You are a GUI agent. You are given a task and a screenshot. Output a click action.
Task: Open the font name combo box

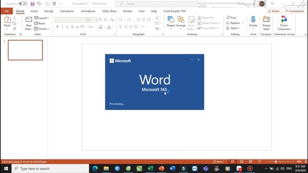click(x=71, y=20)
